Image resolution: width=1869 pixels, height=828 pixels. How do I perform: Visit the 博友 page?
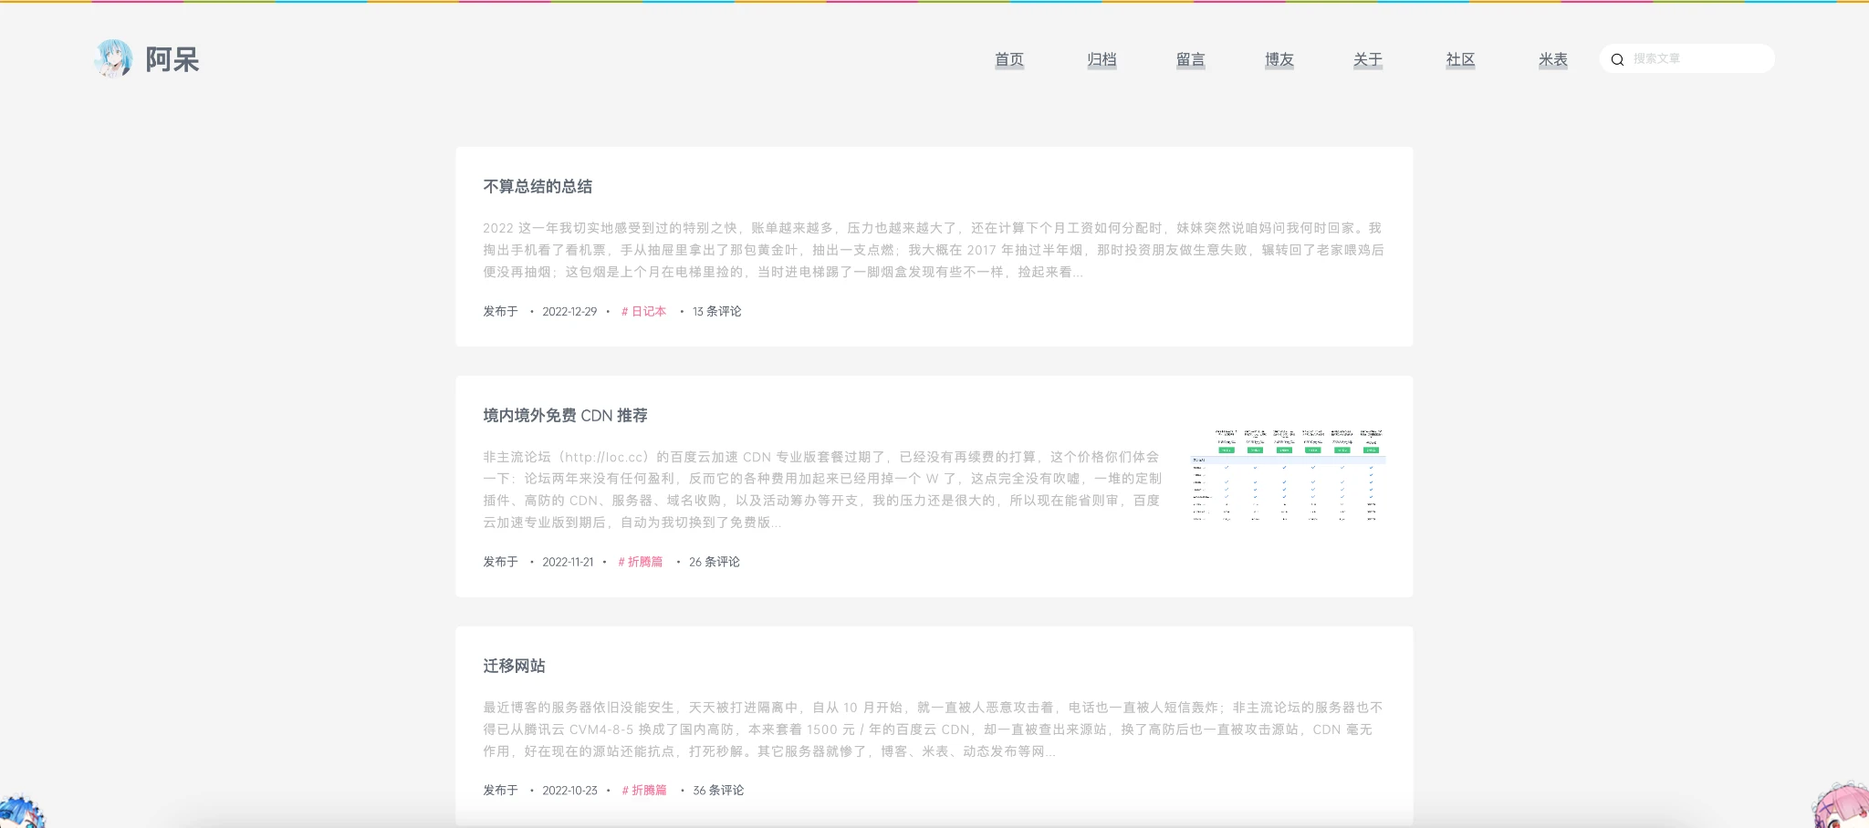[1278, 59]
